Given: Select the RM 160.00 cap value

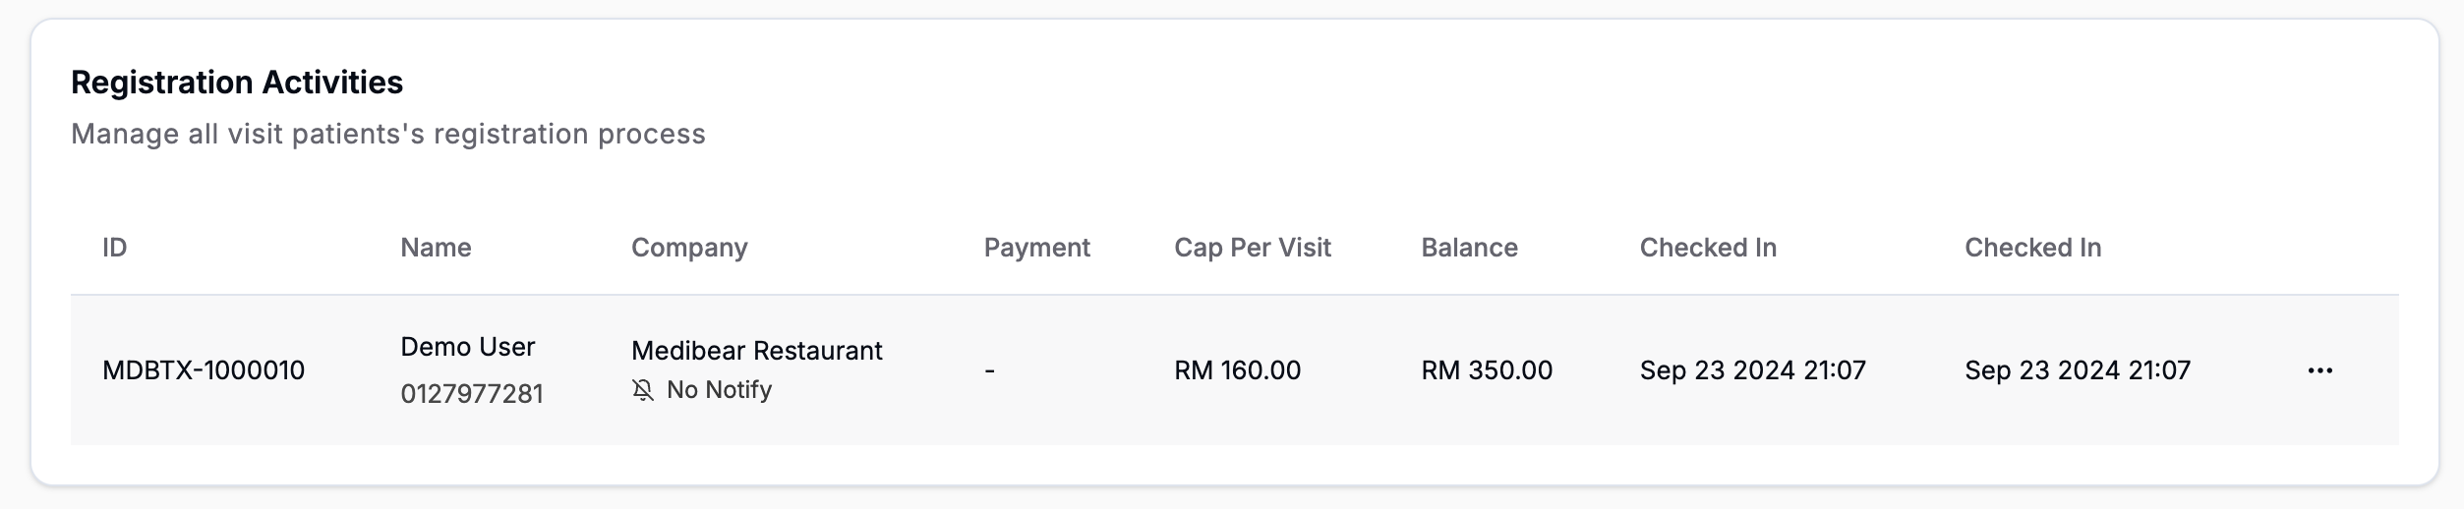Looking at the screenshot, I should (x=1237, y=370).
